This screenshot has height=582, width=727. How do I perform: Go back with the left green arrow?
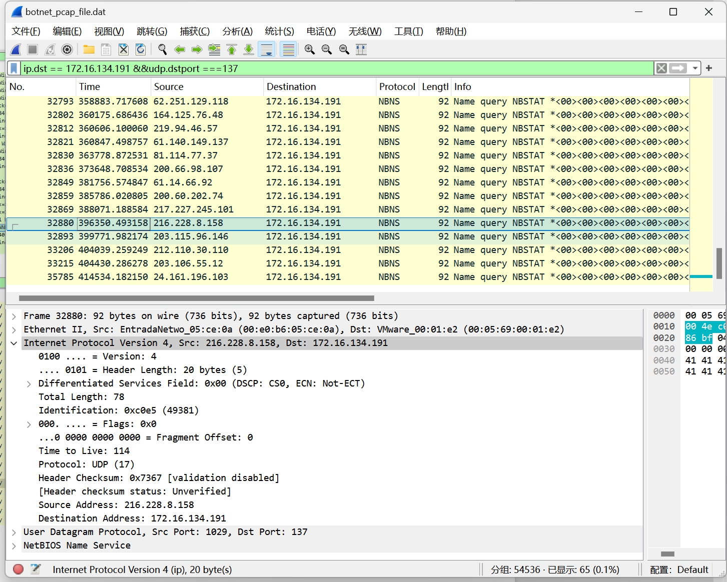(x=180, y=49)
